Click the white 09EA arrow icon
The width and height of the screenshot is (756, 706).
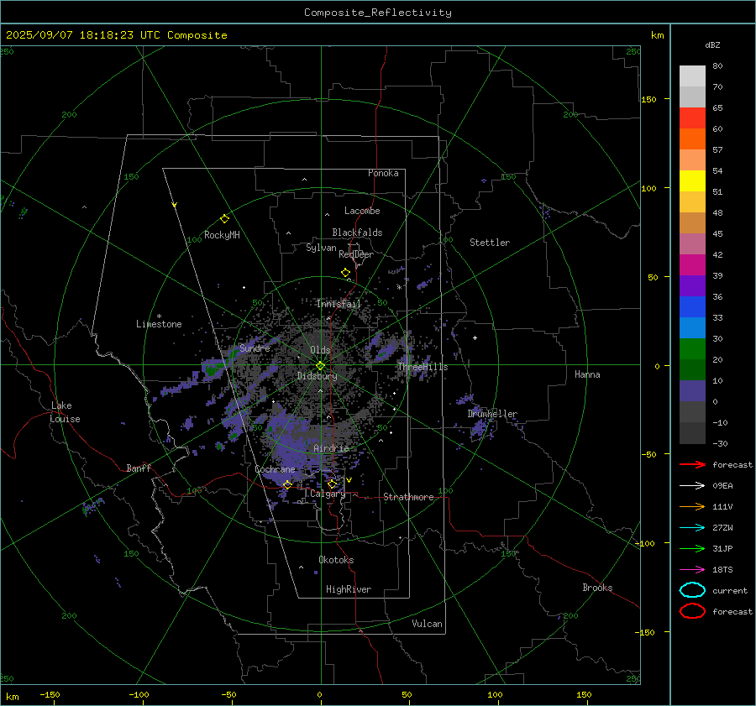pos(692,485)
